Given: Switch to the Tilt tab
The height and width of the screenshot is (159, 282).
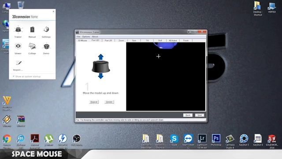Looking at the screenshot, I should pos(147,41).
